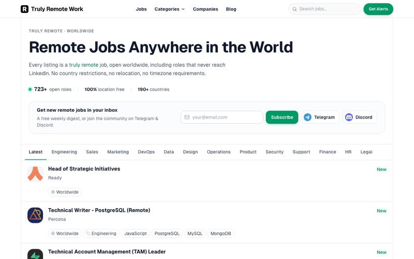
Task: Switch to the Support tab
Action: tap(301, 152)
